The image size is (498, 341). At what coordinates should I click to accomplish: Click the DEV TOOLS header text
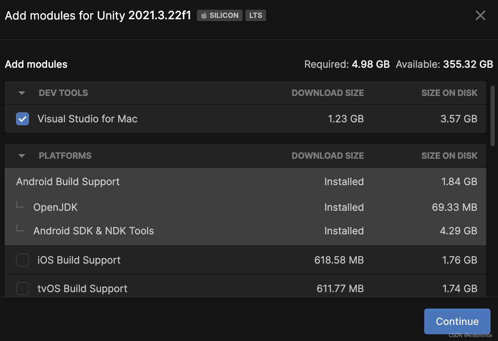(63, 93)
